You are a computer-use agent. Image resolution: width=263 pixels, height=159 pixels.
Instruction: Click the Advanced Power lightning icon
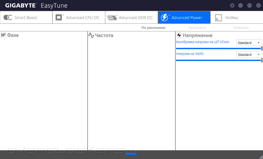[x=164, y=18]
